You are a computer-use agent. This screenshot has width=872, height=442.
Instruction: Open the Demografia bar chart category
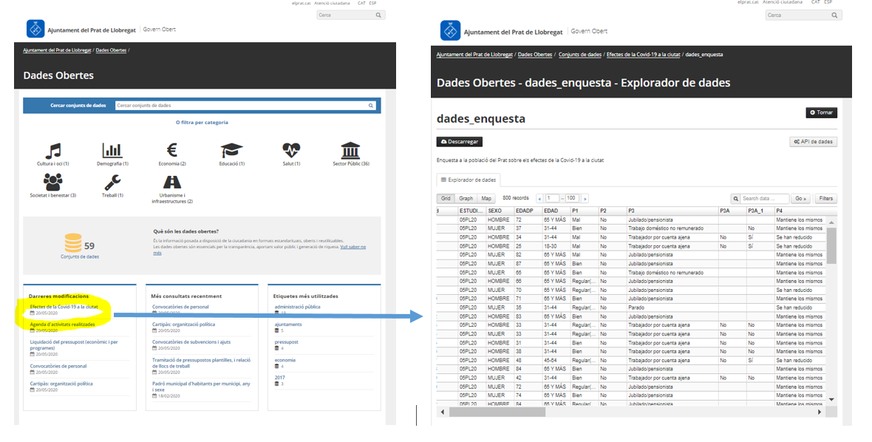tap(112, 150)
